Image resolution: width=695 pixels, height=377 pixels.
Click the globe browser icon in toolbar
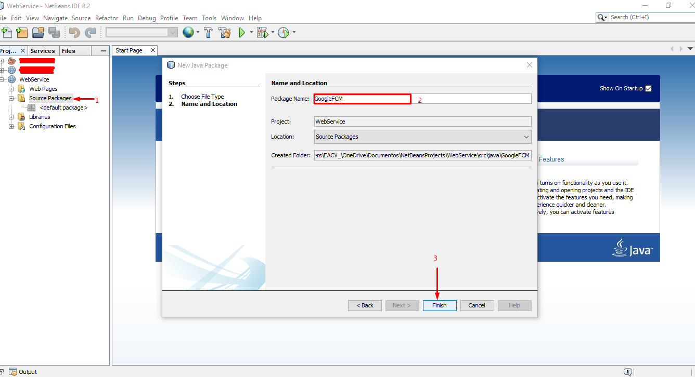coord(188,32)
